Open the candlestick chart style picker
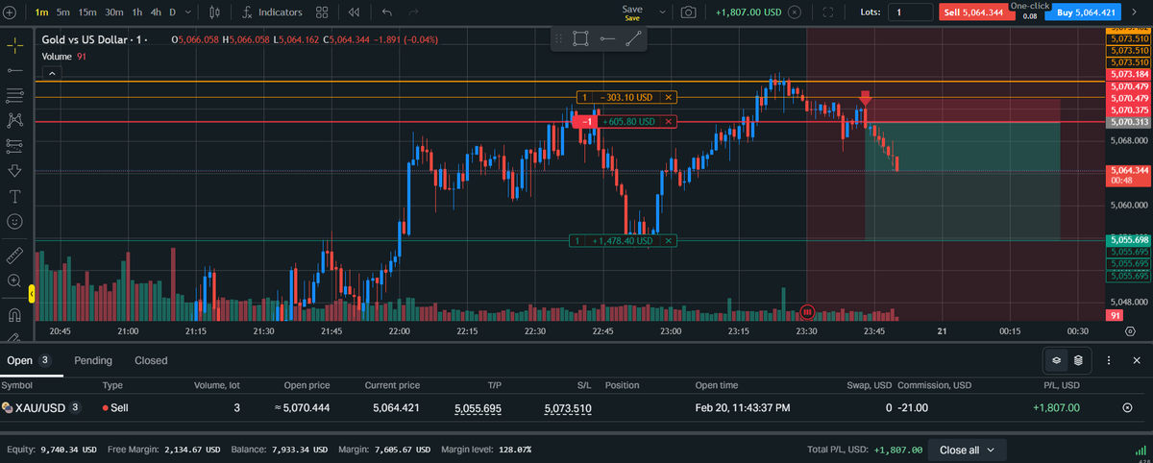Image resolution: width=1153 pixels, height=463 pixels. pos(213,12)
